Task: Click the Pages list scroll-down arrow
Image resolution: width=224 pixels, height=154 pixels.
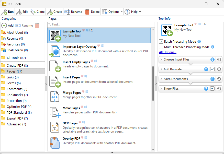Action: click(x=153, y=150)
